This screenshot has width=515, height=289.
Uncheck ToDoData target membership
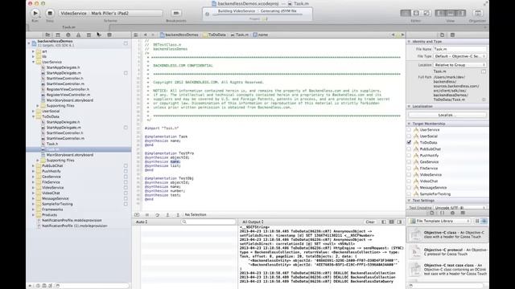(409, 143)
